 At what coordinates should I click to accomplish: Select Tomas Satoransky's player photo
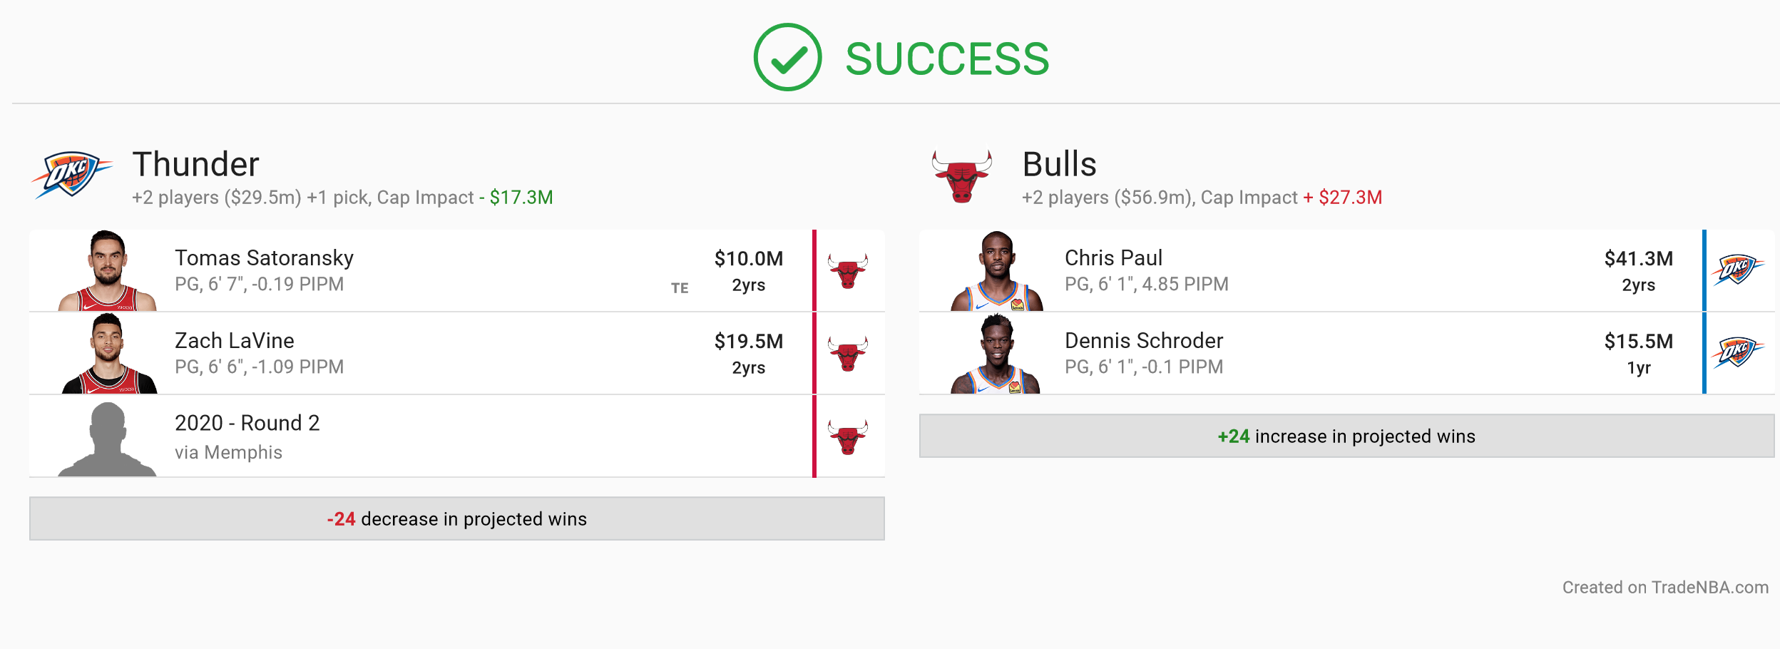point(107,270)
